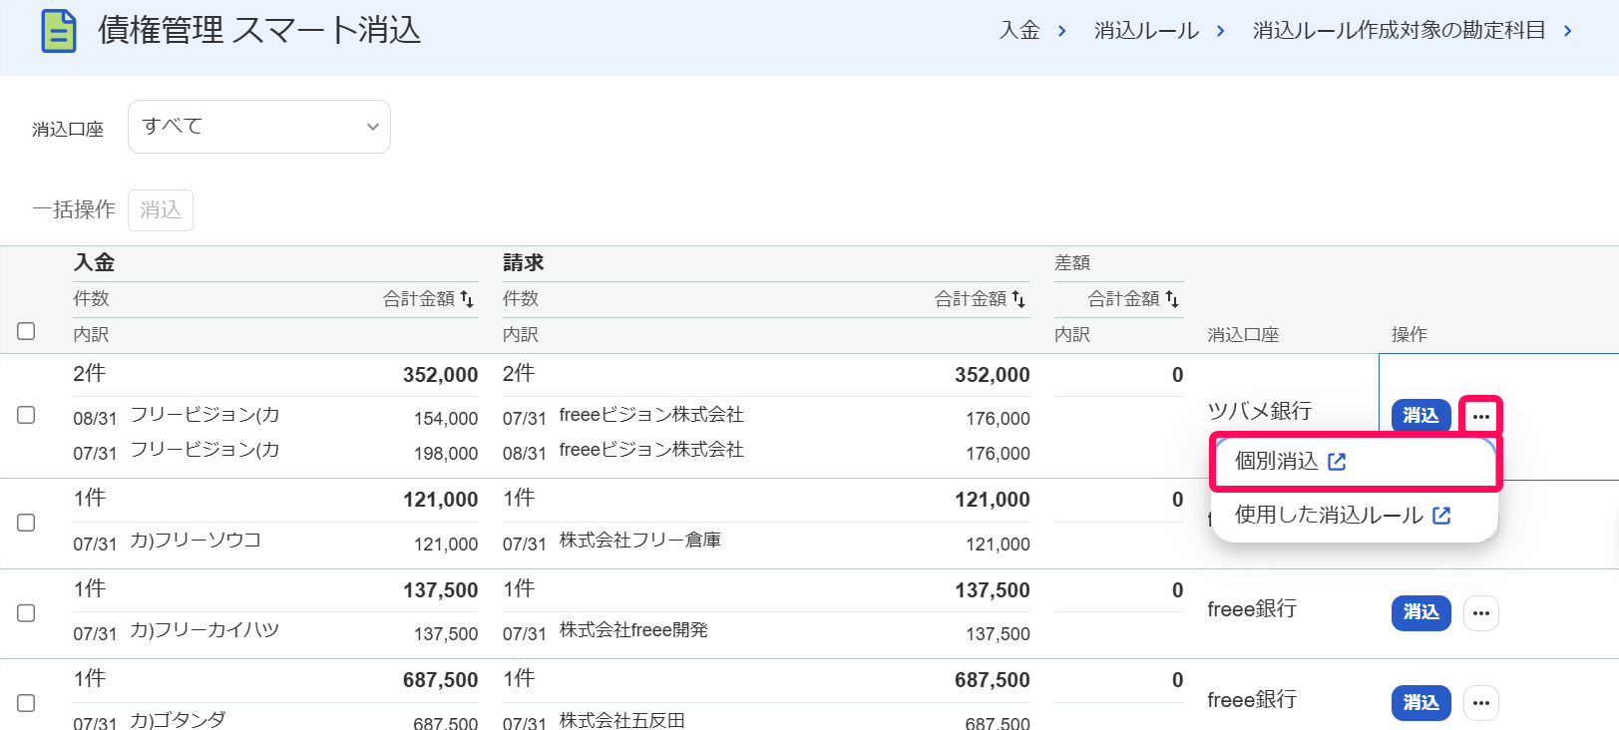
Task: Go to 消込ルール page link
Action: click(x=1146, y=31)
